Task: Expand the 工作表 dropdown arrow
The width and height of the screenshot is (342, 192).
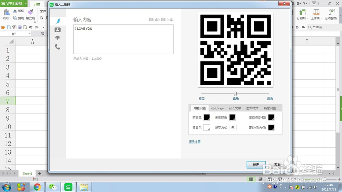Action: (x=321, y=18)
